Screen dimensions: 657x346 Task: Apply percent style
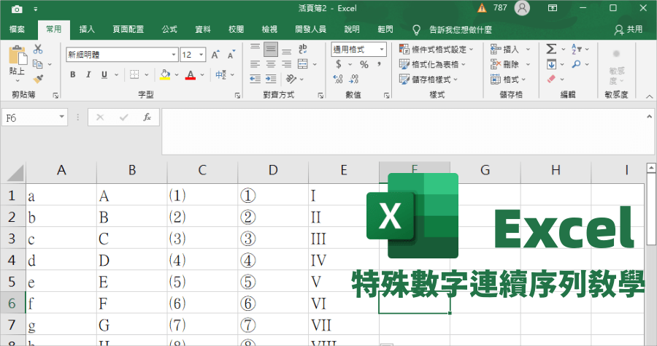364,64
